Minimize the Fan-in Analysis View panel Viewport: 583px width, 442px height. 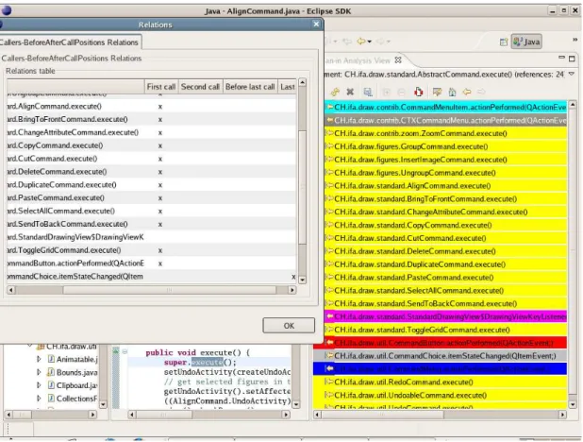[x=562, y=58]
